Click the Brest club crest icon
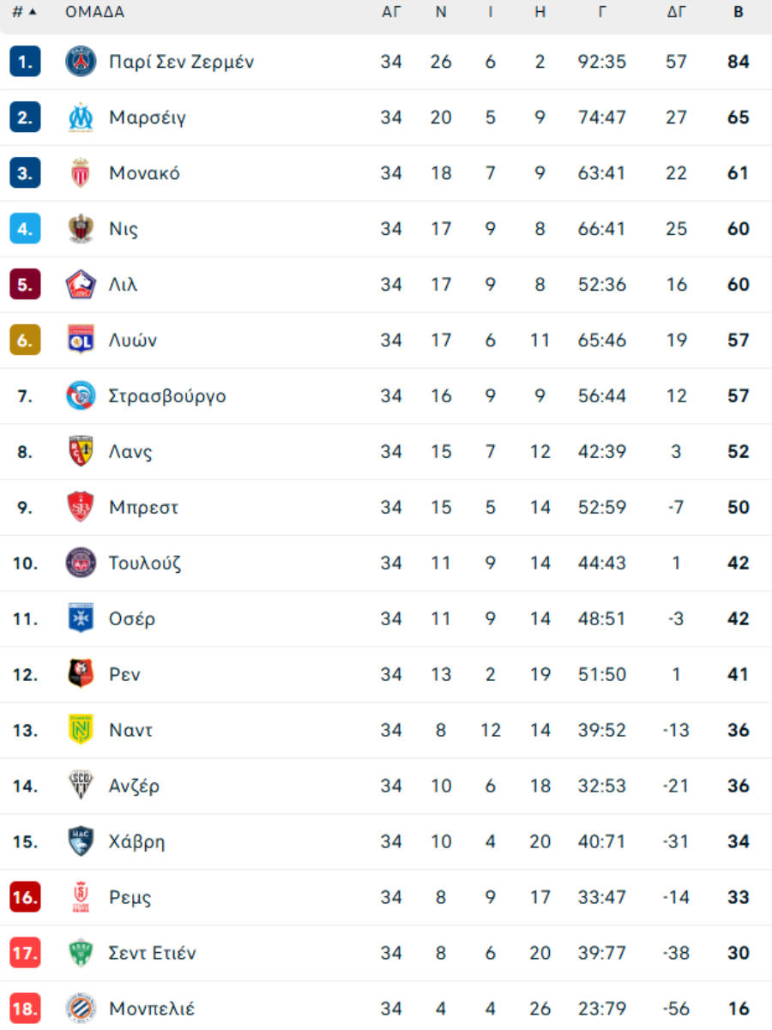 coord(81,508)
